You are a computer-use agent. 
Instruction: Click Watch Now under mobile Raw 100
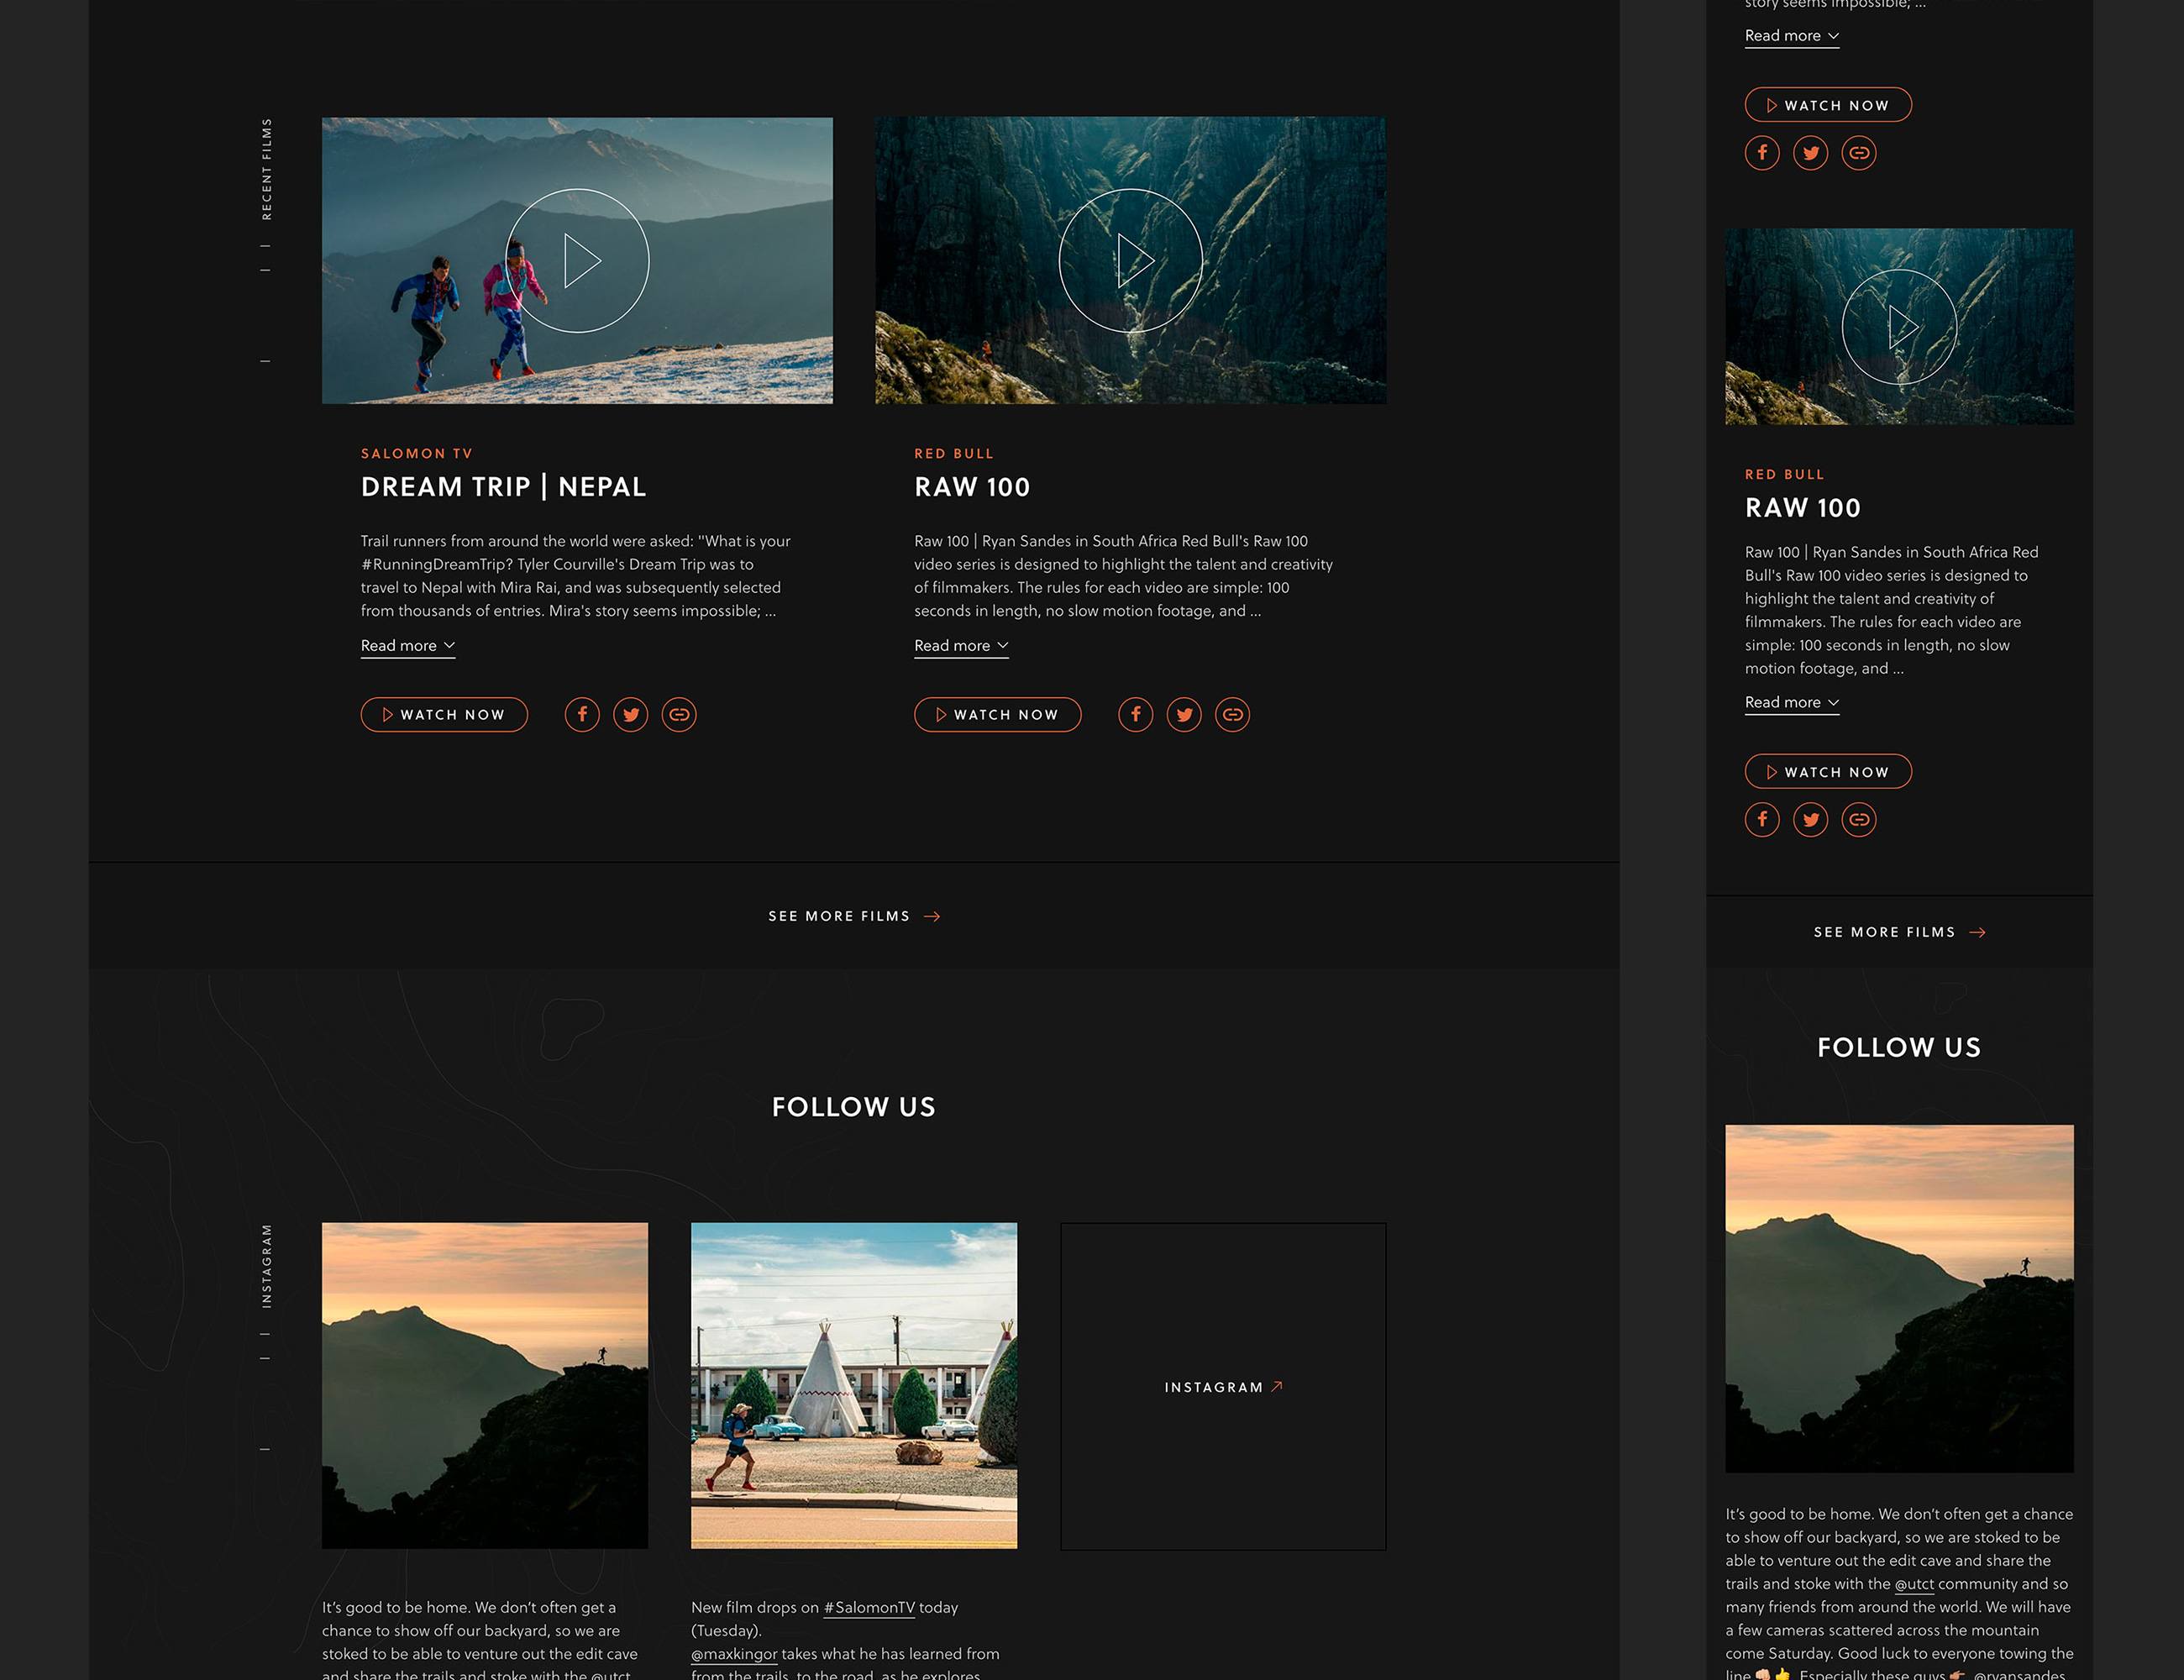1828,772
